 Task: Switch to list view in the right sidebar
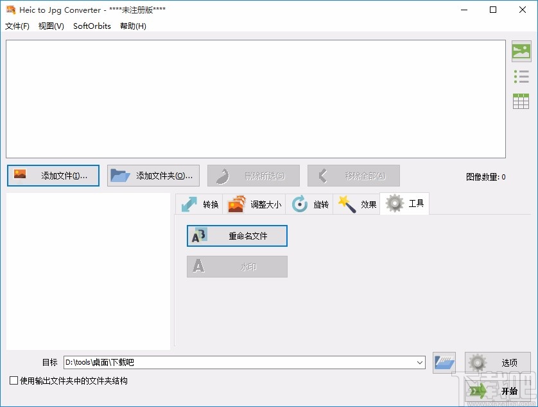click(522, 76)
